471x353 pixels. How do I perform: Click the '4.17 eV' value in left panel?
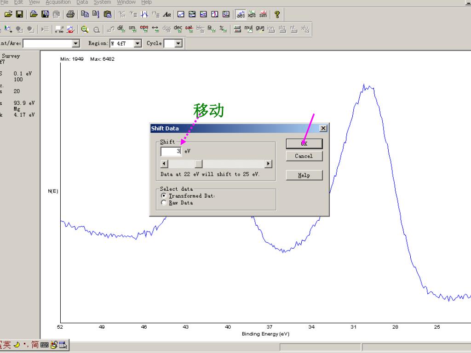point(24,114)
